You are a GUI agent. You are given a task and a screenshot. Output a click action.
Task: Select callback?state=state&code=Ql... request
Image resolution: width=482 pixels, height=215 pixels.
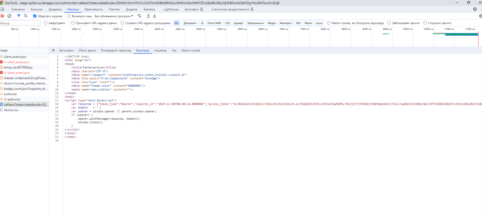tap(24, 105)
